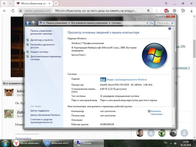The width and height of the screenshot is (196, 147).
Task: Click the tab counter '1' button in browser
Action: (4, 3)
